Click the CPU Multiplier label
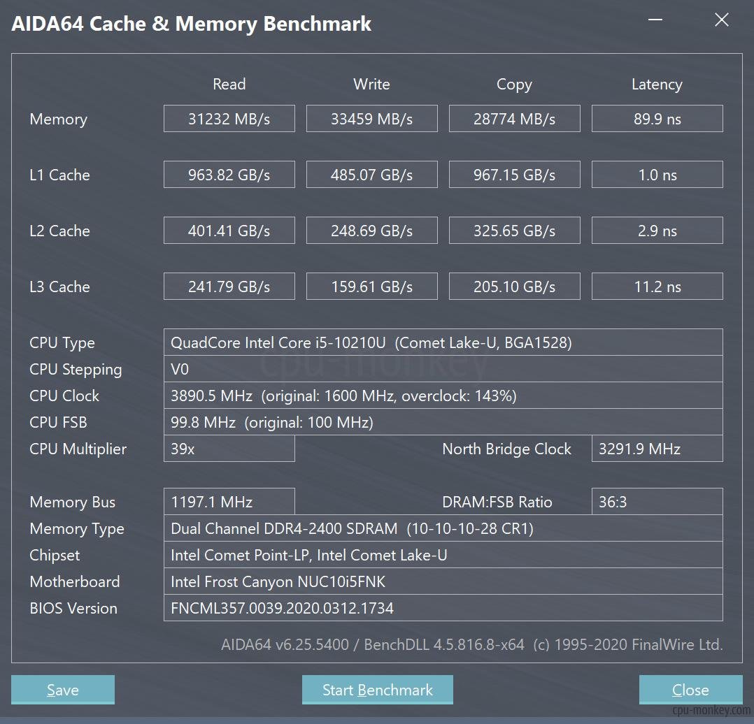The width and height of the screenshot is (754, 724). point(78,449)
